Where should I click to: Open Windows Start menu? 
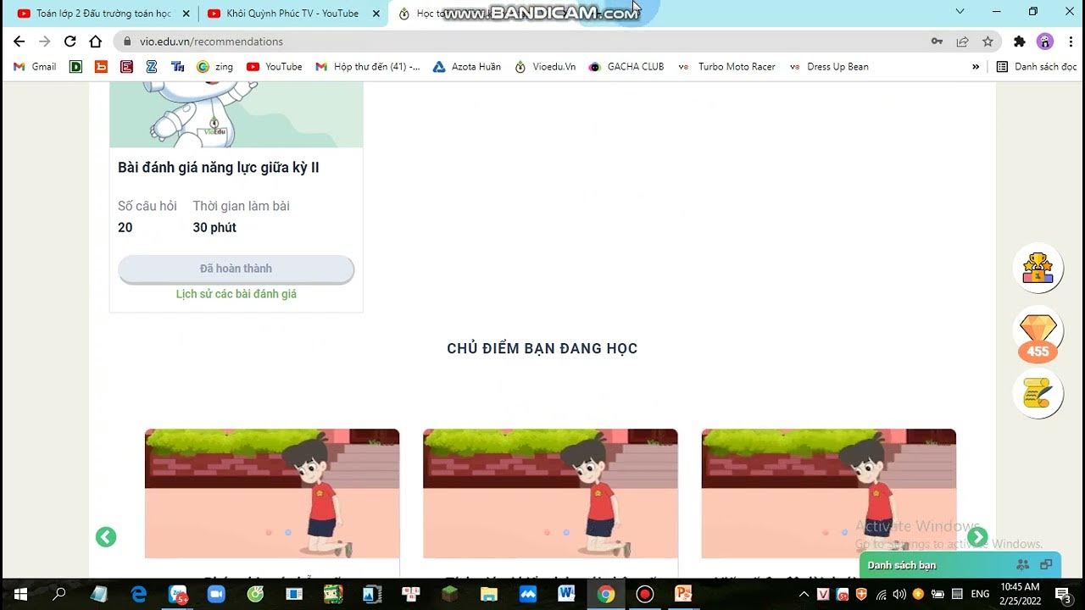pos(20,594)
